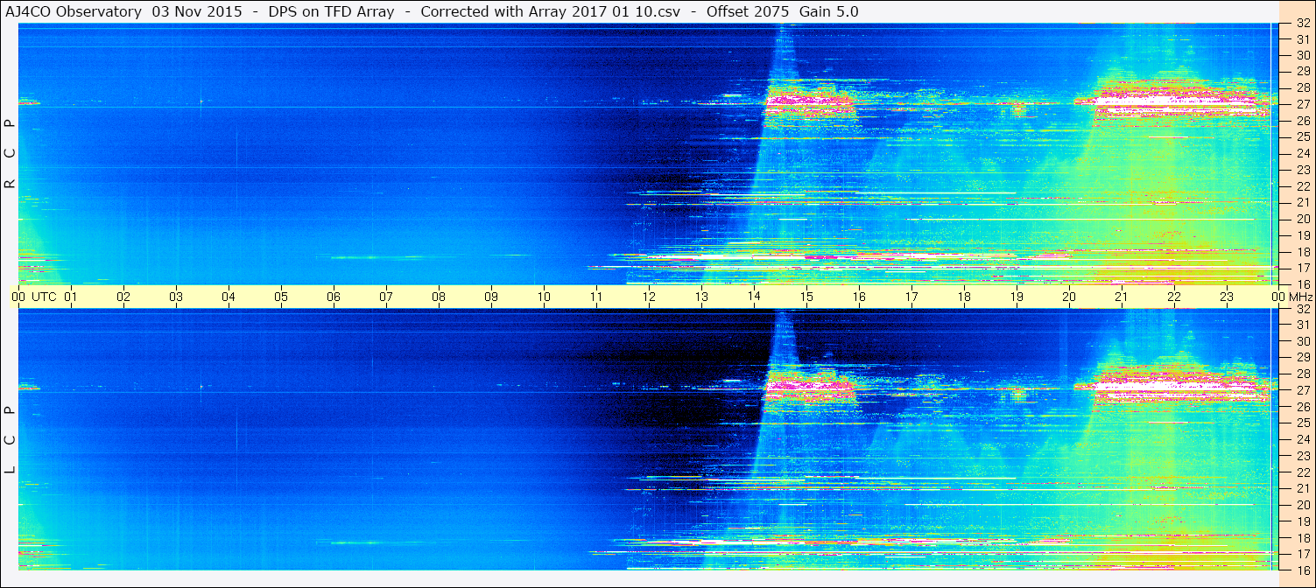Click the 06 hour time marker
Image resolution: width=1316 pixels, height=588 pixels.
(x=334, y=297)
